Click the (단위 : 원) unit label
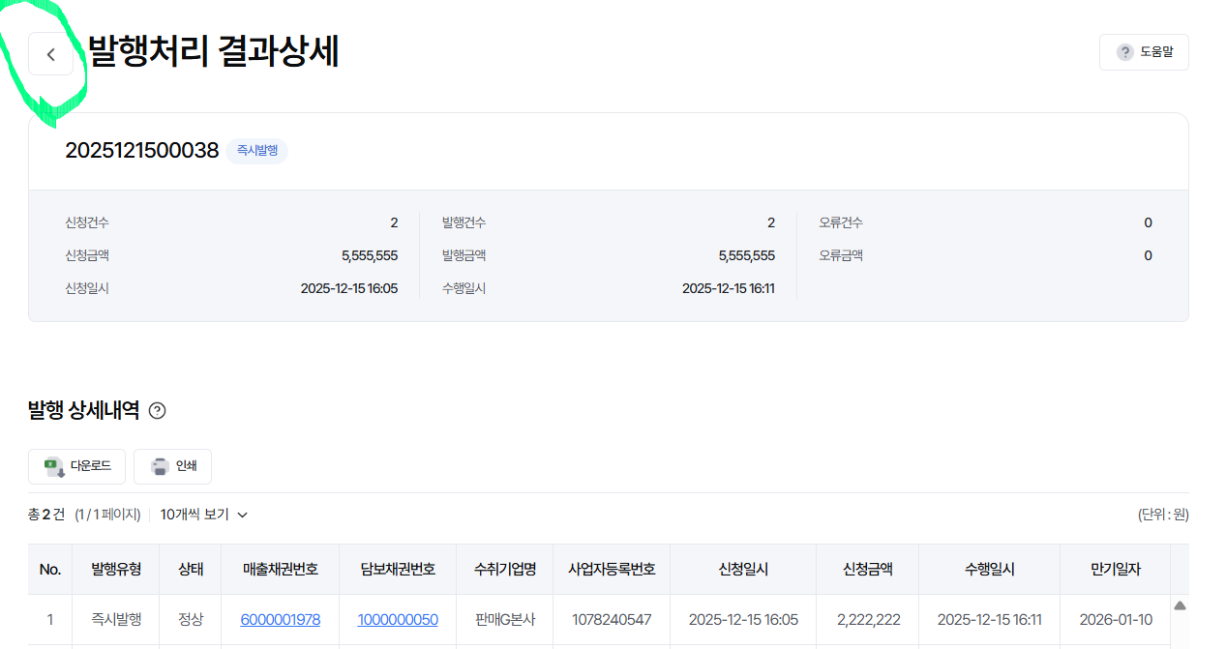 tap(1163, 515)
